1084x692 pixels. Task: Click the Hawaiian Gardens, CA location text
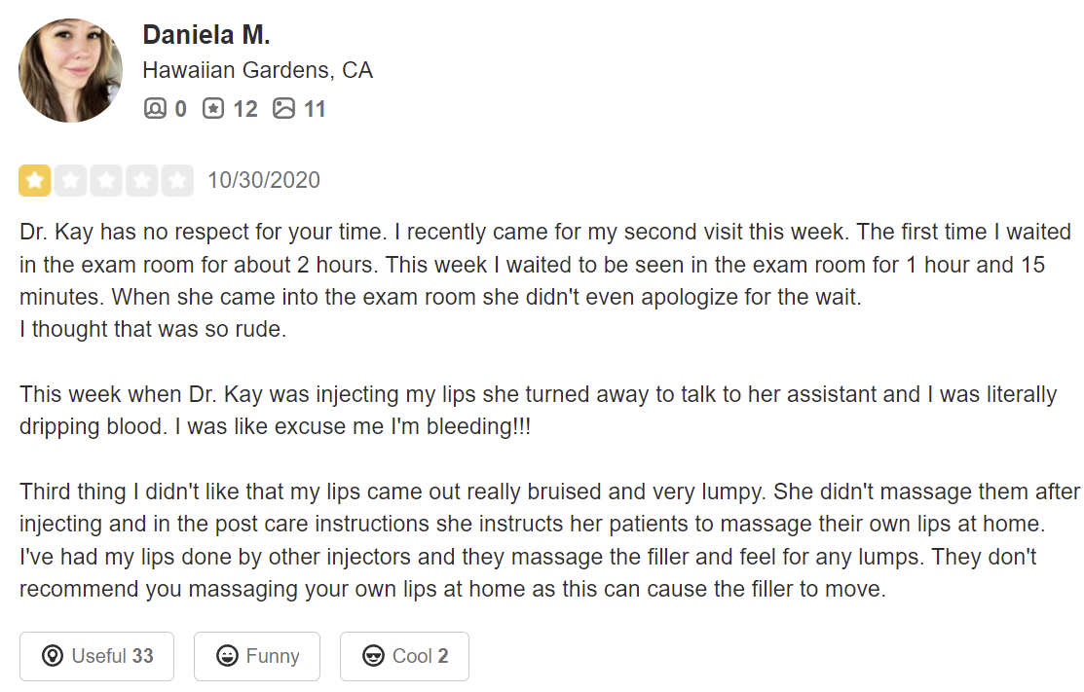coord(257,71)
